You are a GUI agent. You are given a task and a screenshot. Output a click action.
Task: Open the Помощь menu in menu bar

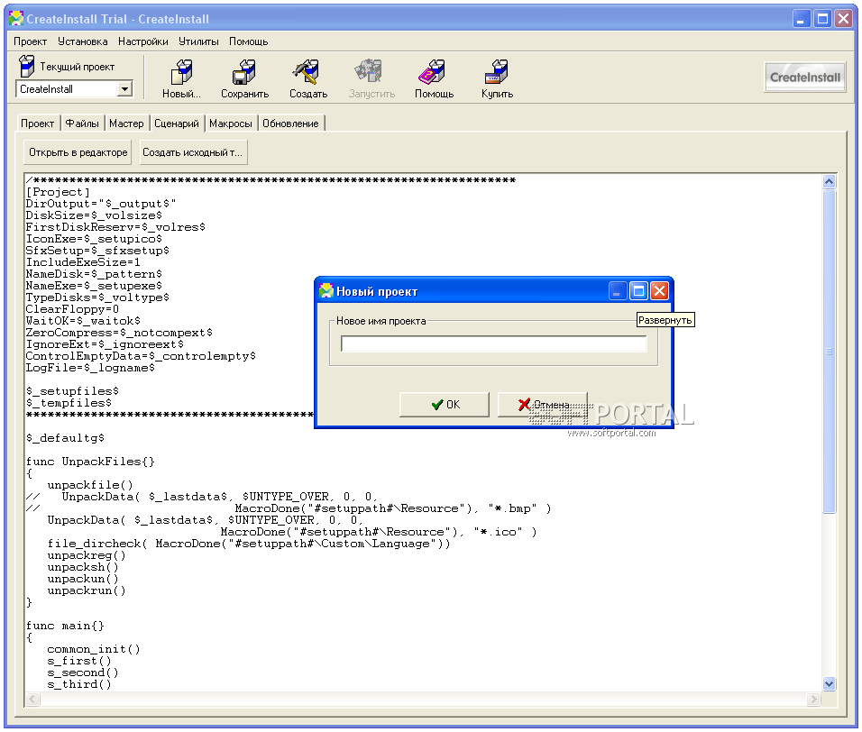[x=249, y=41]
